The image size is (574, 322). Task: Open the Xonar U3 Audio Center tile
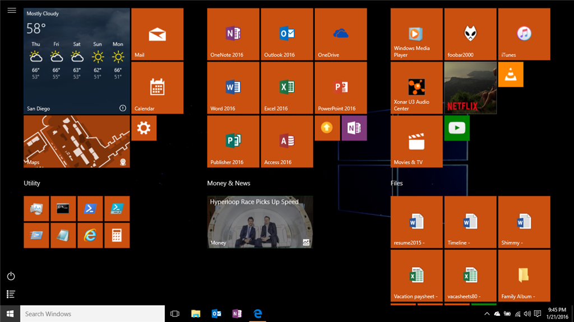pos(416,88)
